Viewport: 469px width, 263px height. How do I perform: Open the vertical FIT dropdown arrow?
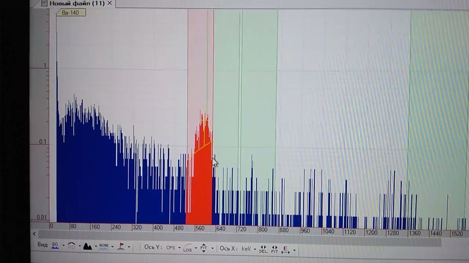pos(212,248)
